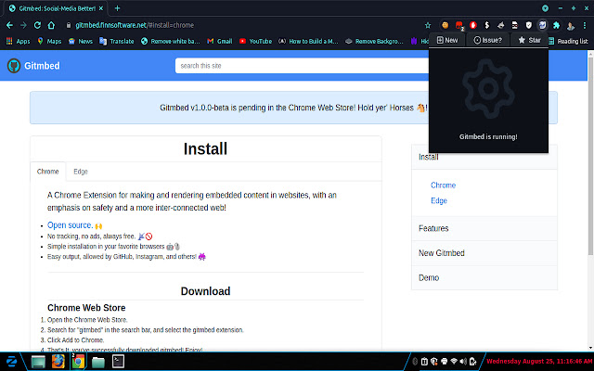Bookmark this page with the address bar star
This screenshot has width=594, height=371.
(428, 25)
